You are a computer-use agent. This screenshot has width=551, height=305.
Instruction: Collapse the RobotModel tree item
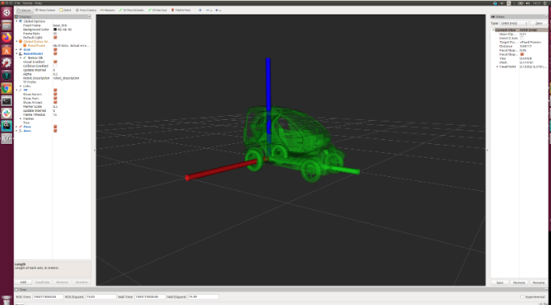click(x=16, y=54)
